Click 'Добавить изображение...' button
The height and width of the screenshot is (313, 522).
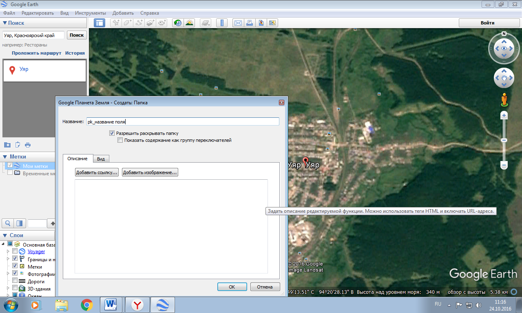pyautogui.click(x=150, y=172)
